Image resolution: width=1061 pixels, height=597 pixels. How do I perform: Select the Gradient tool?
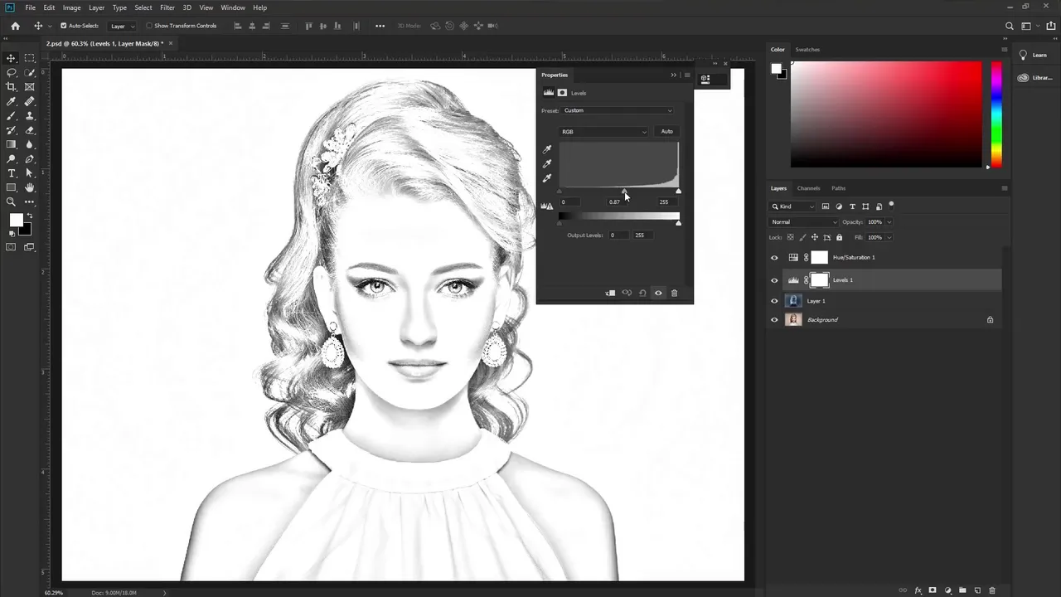coord(12,144)
